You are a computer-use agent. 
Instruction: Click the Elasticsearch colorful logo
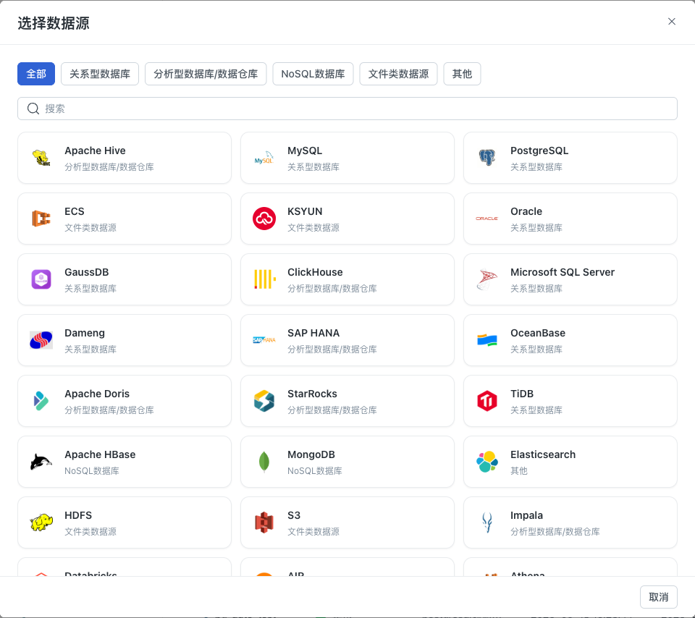(x=487, y=461)
